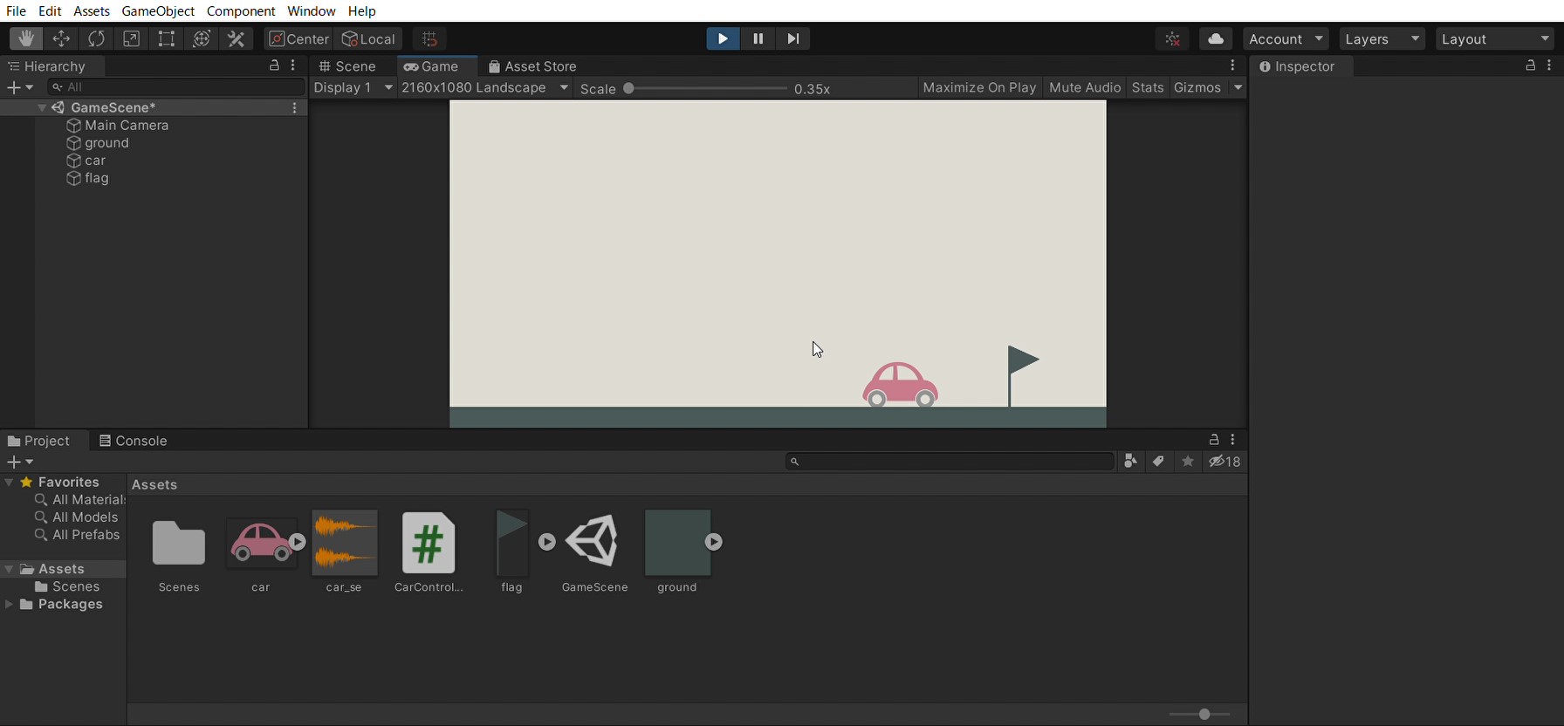Toggle Center pivot mode button
Viewport: 1564px width, 726px height.
click(x=298, y=39)
